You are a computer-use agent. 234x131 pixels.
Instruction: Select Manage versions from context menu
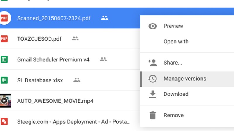185,79
